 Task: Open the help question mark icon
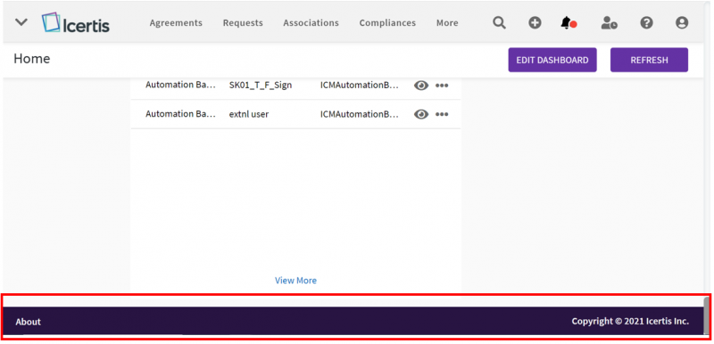(646, 22)
